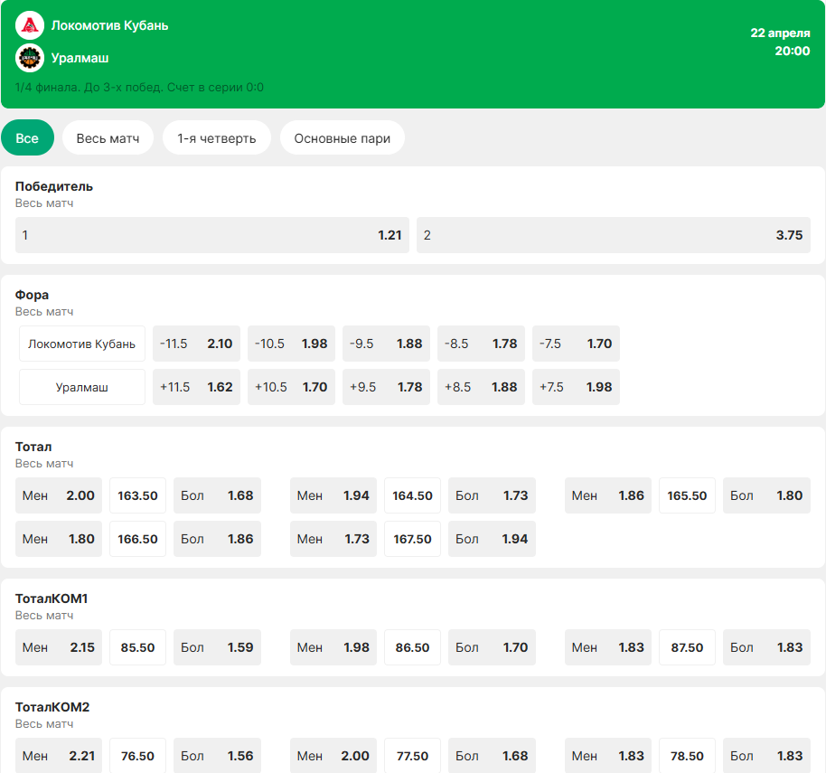The image size is (826, 773).
Task: Choose Бол 1.59 for ТоталКОМ1 85.50
Action: 217,647
